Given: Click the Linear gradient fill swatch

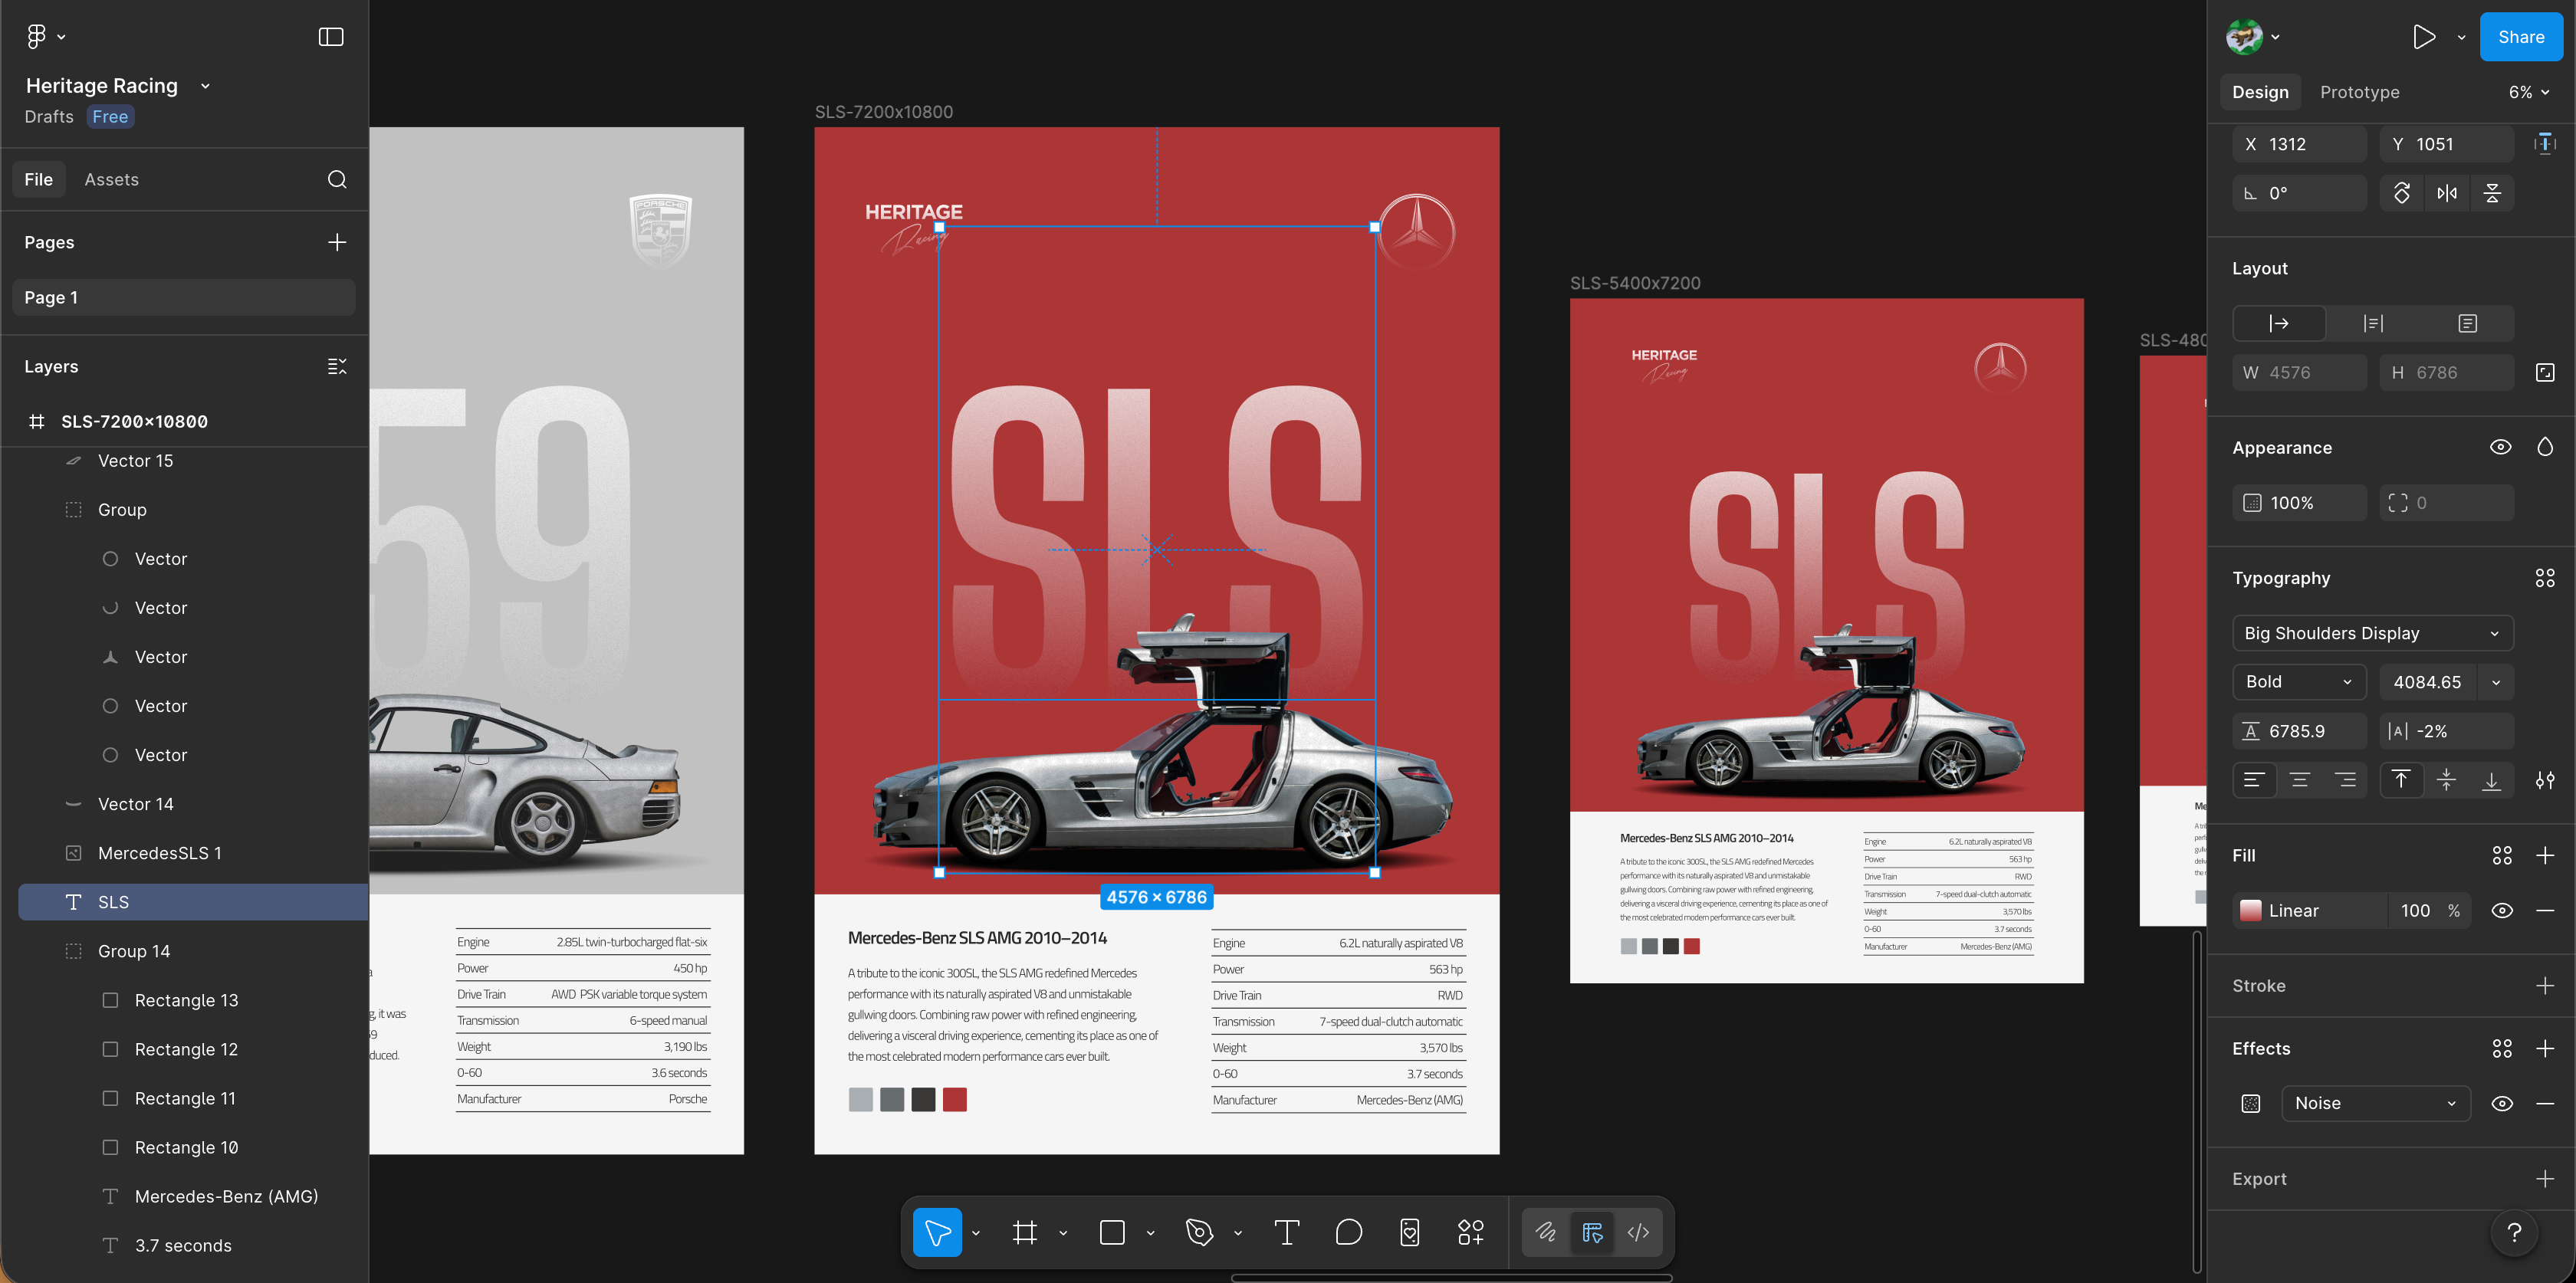Looking at the screenshot, I should tap(2251, 910).
